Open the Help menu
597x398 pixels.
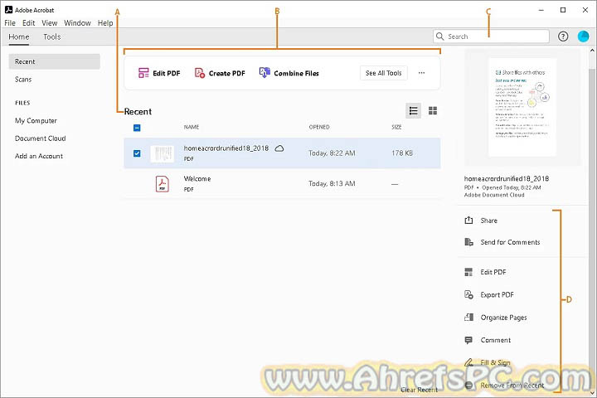click(105, 23)
